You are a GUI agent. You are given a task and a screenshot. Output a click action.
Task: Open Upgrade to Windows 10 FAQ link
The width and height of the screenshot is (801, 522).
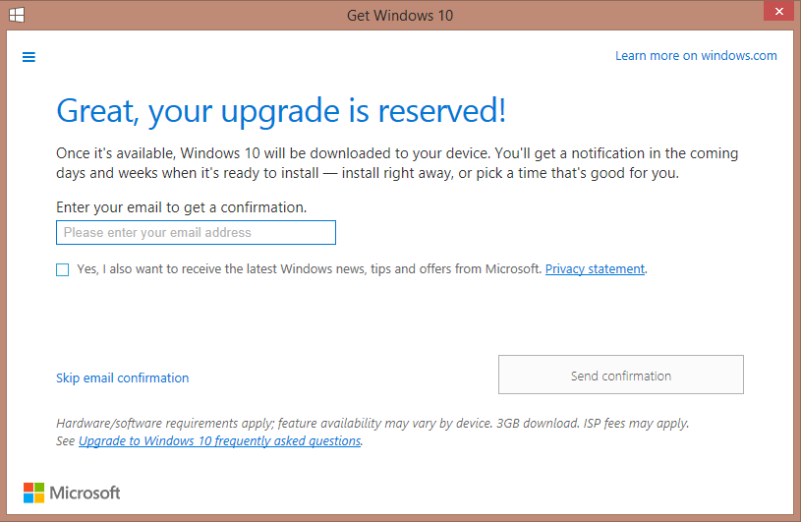click(220, 440)
